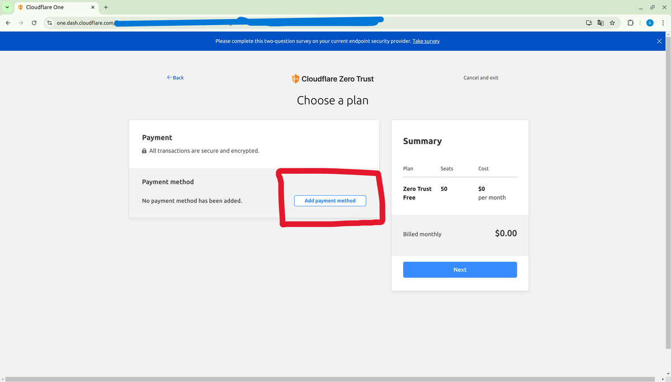Click the '$0 per month' cost
671x382 pixels.
pyautogui.click(x=492, y=193)
